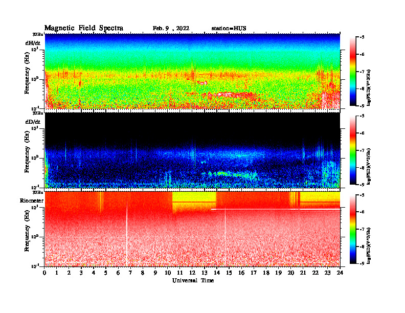Click hour 14 tick label on time axis
The image size is (405, 313).
(x=217, y=273)
